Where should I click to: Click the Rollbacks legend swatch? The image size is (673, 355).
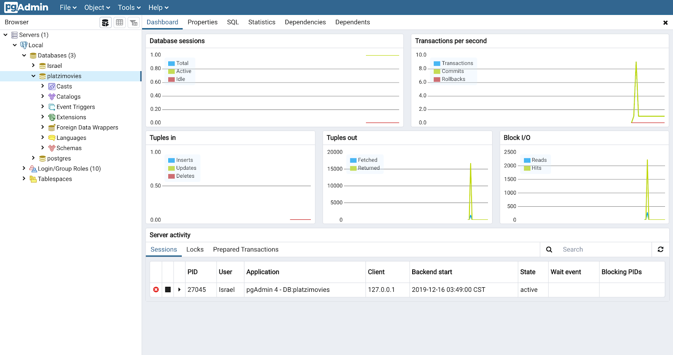point(437,80)
